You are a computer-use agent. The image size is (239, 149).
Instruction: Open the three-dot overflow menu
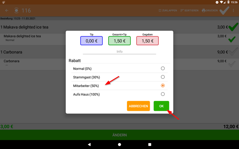(x=234, y=11)
